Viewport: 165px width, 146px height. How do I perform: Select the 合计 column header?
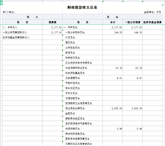pos(112,22)
